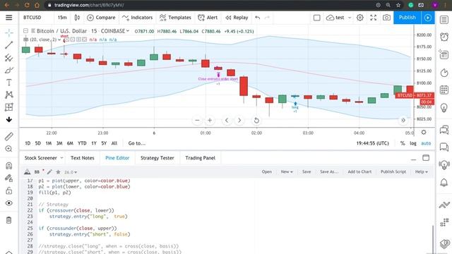Image resolution: width=452 pixels, height=254 pixels.
Task: Select the zoom in magnifier tool
Action: (x=9, y=149)
